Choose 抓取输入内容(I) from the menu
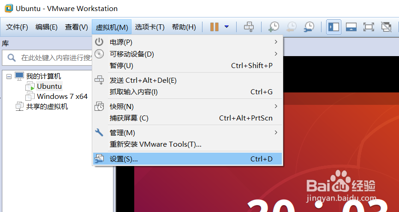The image size is (399, 212). click(188, 92)
